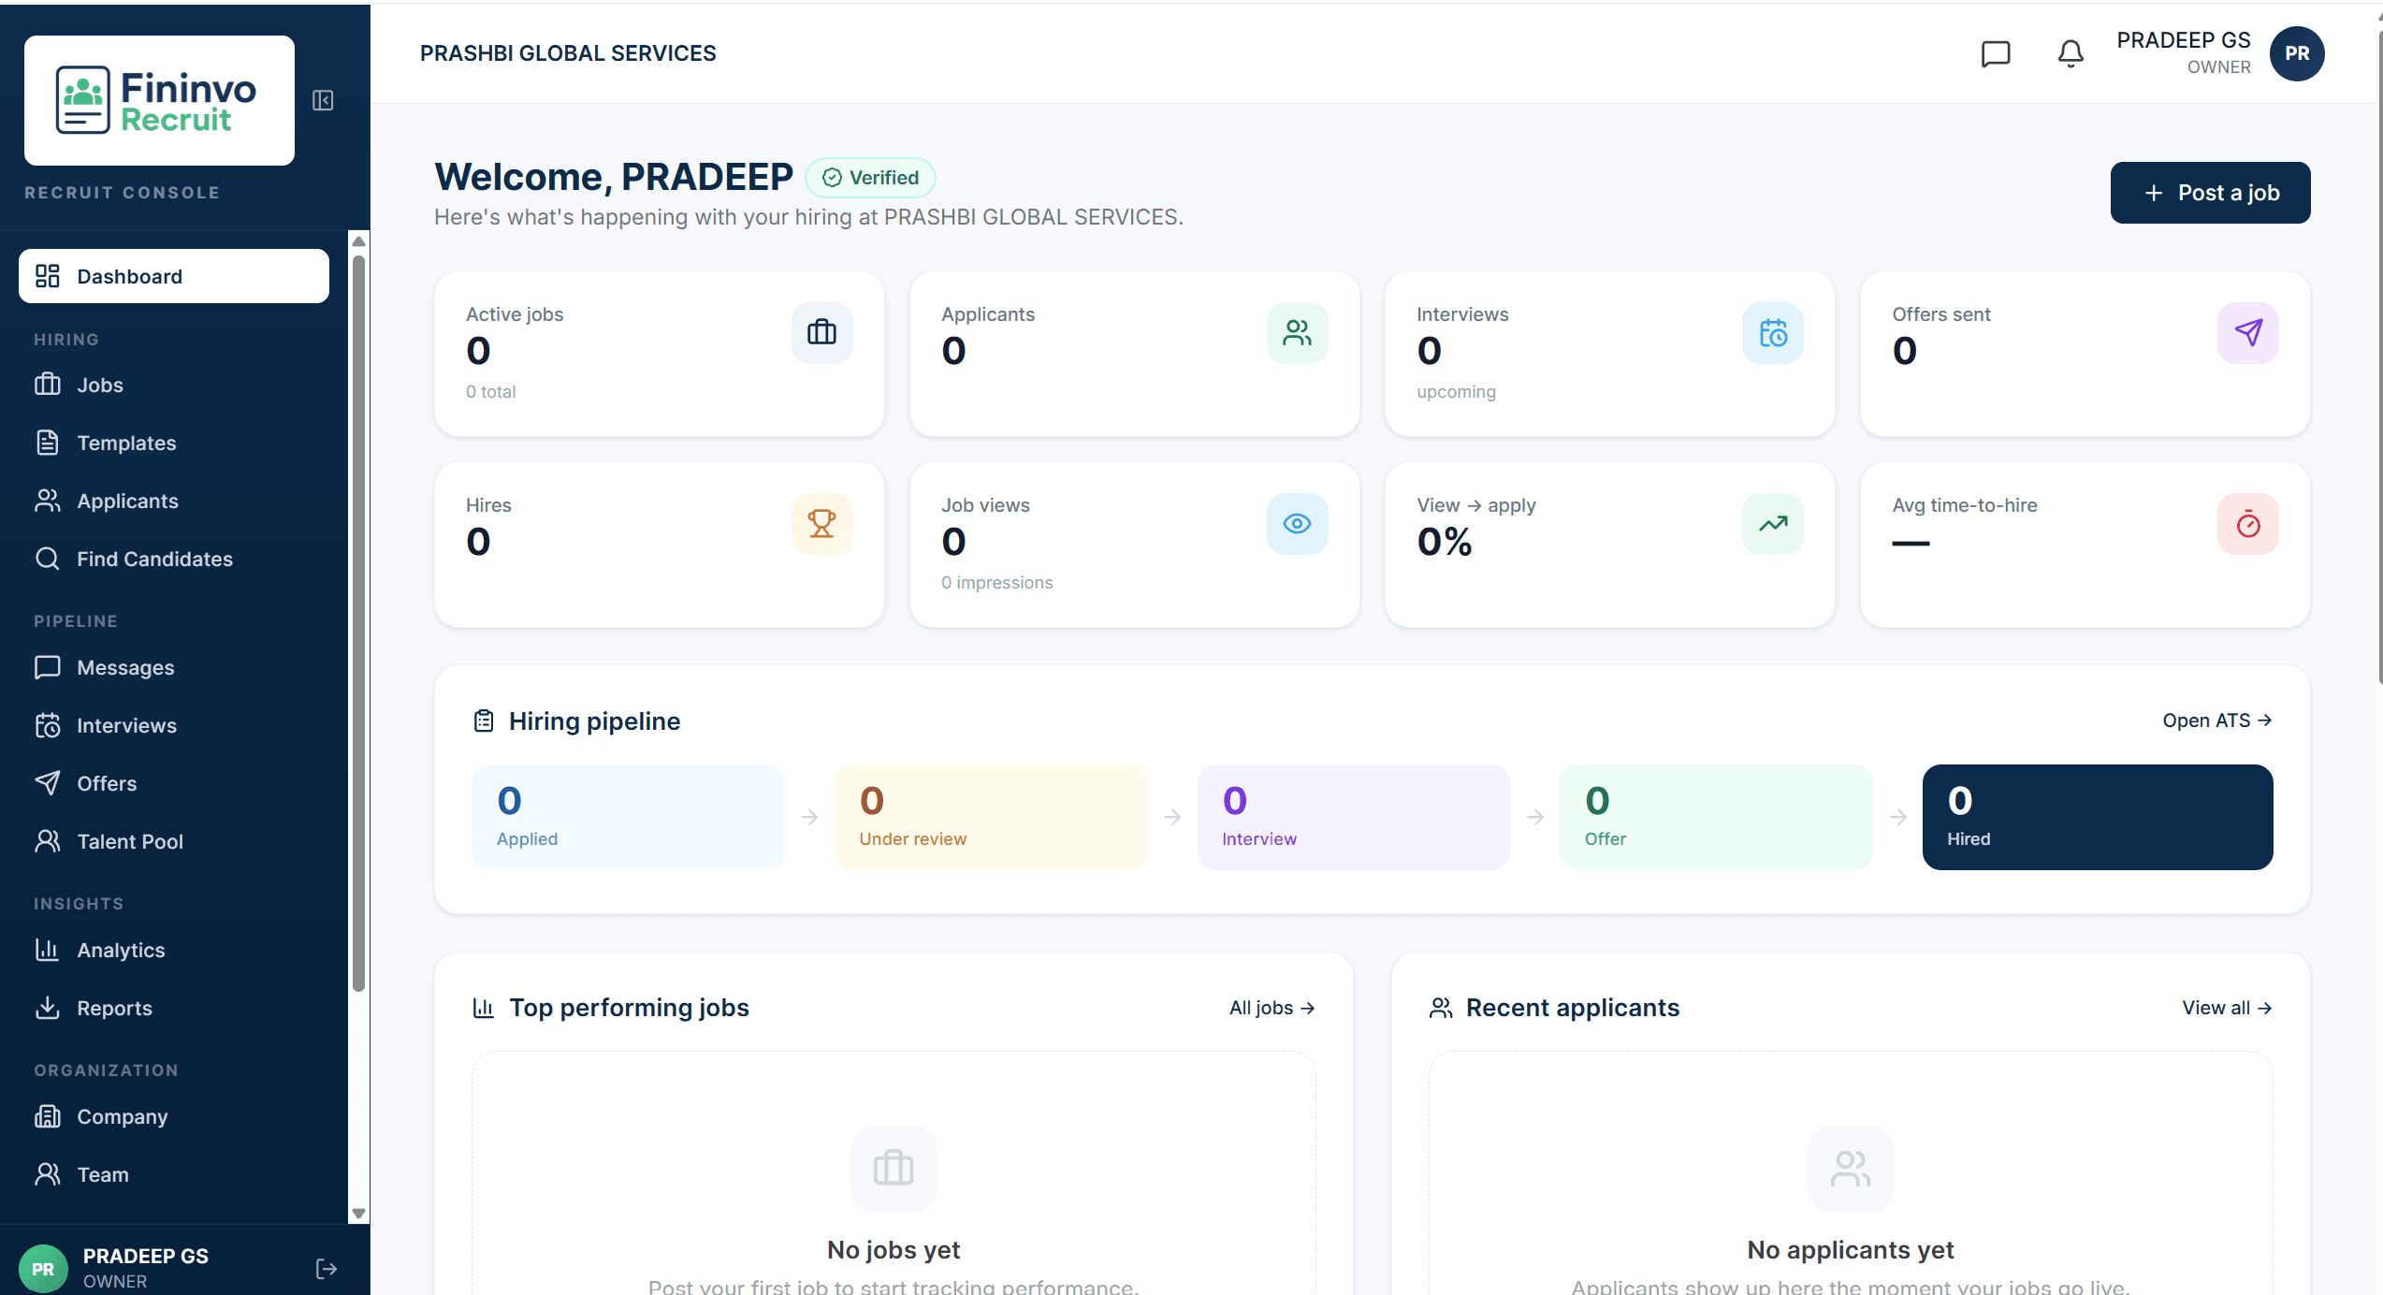This screenshot has width=2383, height=1295.
Task: Click the sidebar scrollbar thumb
Action: [x=358, y=622]
